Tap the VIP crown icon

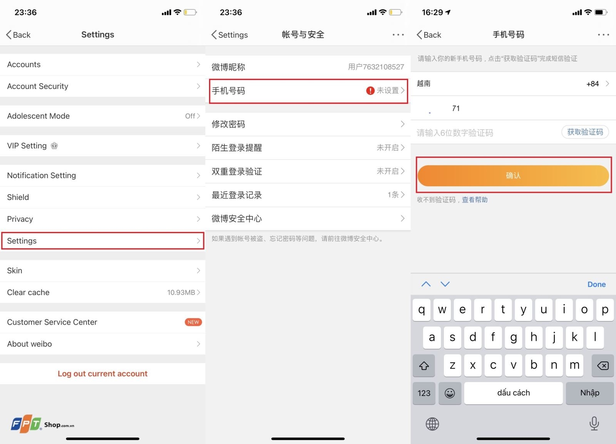click(x=54, y=146)
